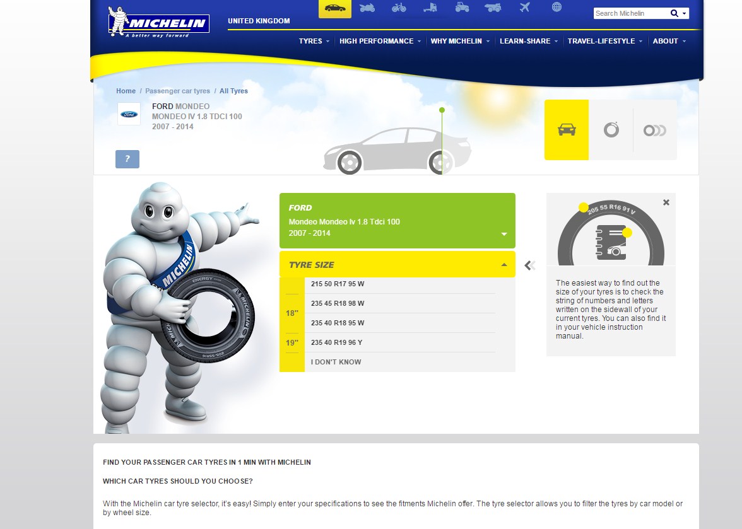Open the ABOUT menu
Image resolution: width=742 pixels, height=529 pixels.
click(669, 41)
